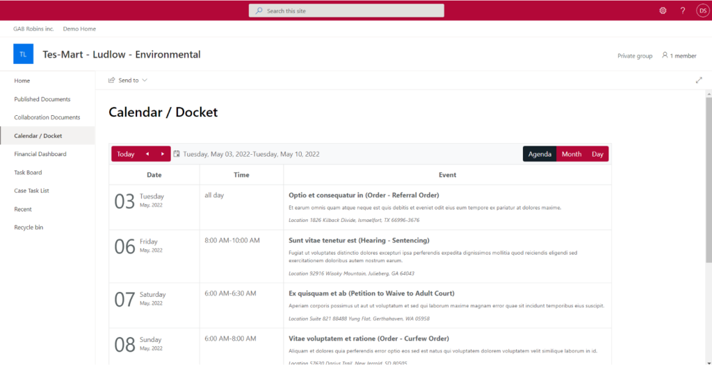Open the calendar date picker icon

pyautogui.click(x=177, y=154)
